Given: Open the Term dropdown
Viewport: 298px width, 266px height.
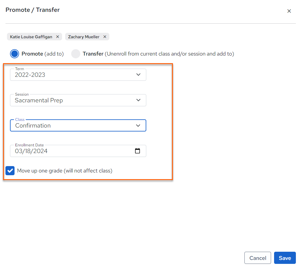Looking at the screenshot, I should (78, 75).
